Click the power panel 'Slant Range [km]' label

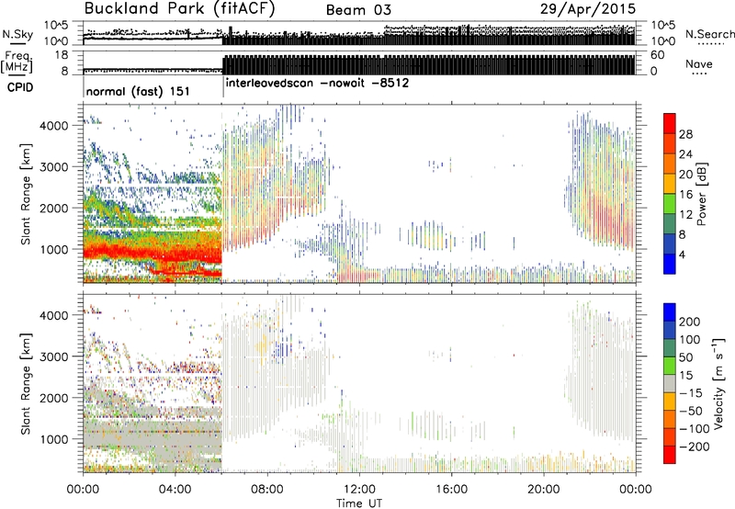26,194
